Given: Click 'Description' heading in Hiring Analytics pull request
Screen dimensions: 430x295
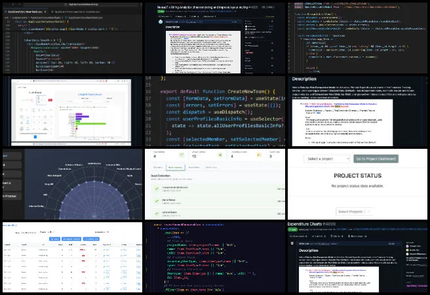Looking at the screenshot, I should click(172, 27).
